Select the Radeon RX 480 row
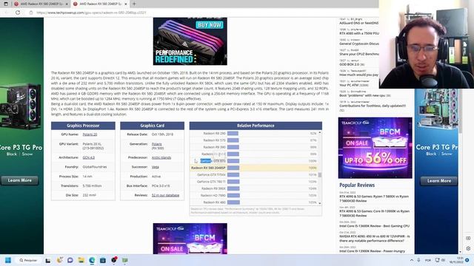Screen dimensions: 474x266 253,202
